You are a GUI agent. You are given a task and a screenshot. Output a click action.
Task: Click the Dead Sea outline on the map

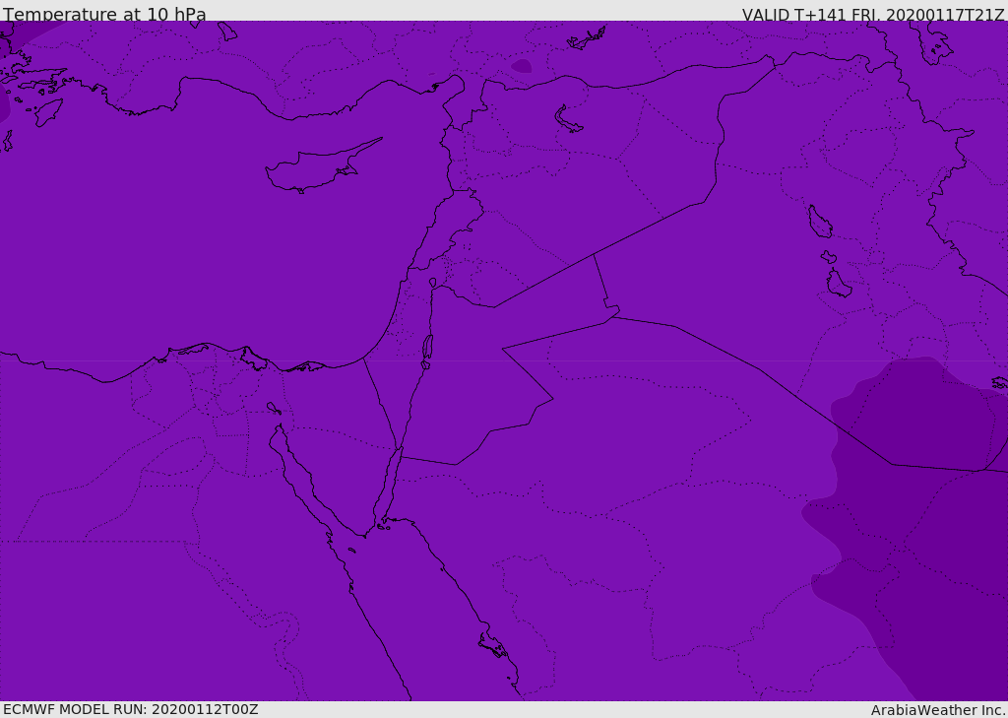pos(427,352)
